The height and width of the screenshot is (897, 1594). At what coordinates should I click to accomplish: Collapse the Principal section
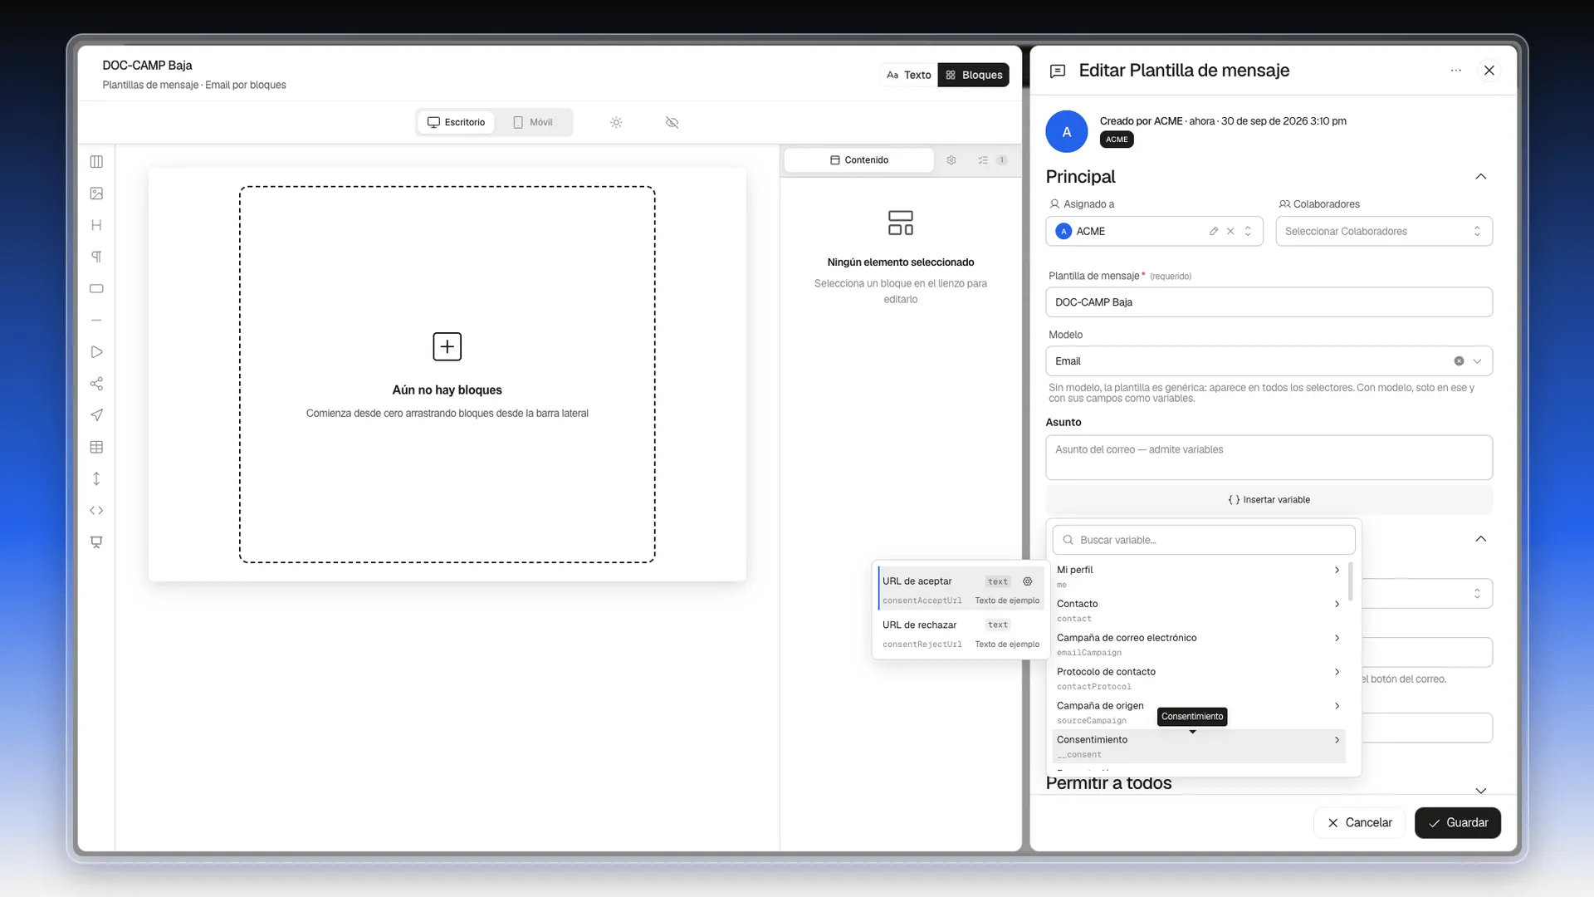[1481, 177]
